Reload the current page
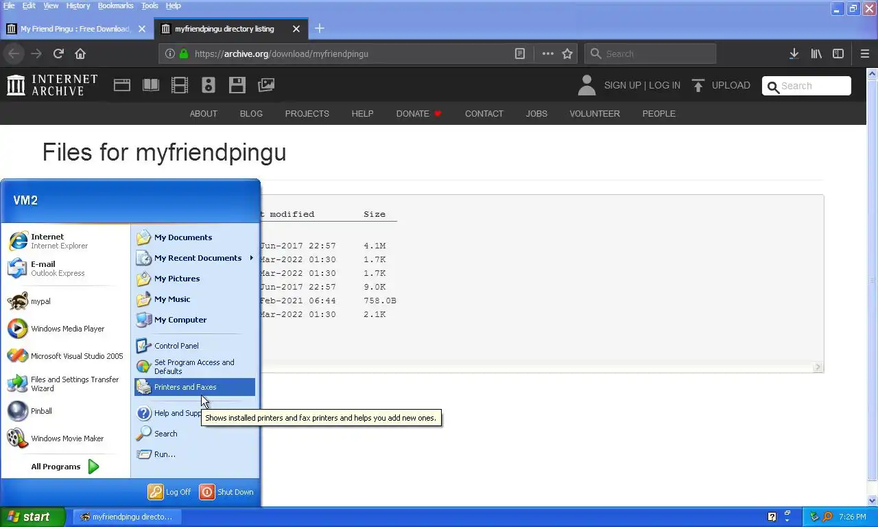Screen dimensions: 878x527 click(58, 54)
